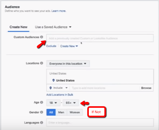Focus the Custom Audiences input field

click(x=100, y=38)
